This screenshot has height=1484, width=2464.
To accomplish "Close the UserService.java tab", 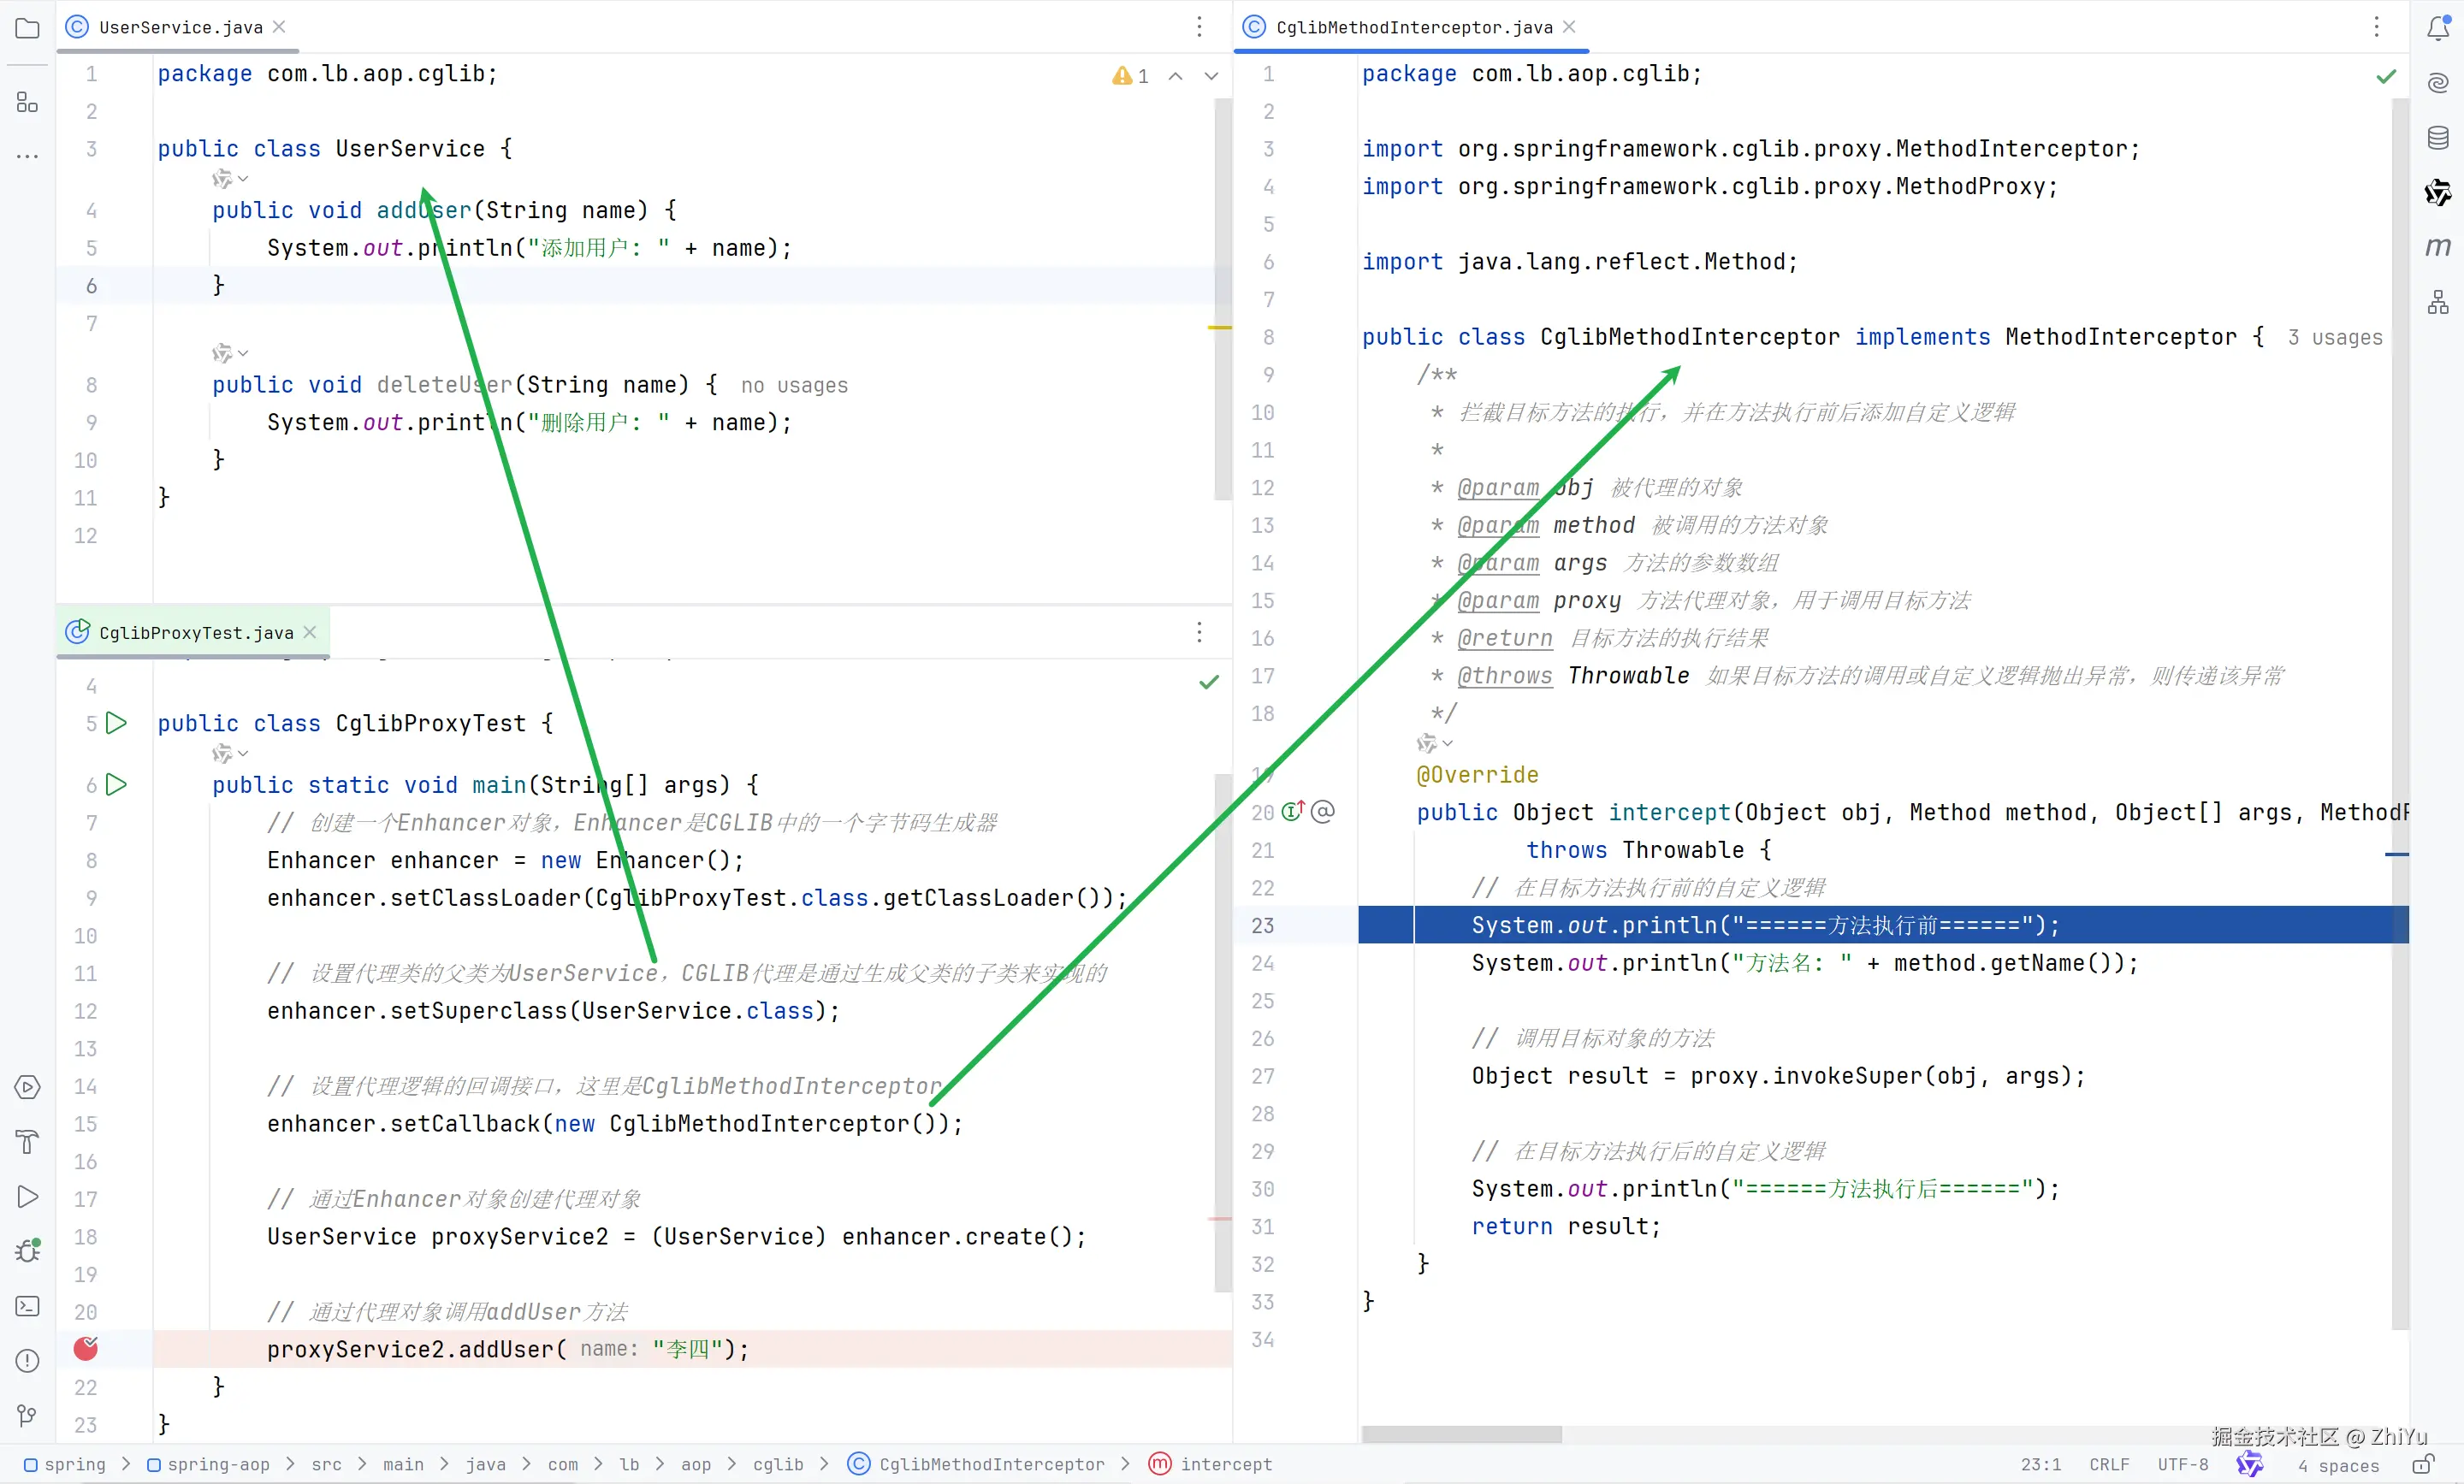I will (280, 27).
